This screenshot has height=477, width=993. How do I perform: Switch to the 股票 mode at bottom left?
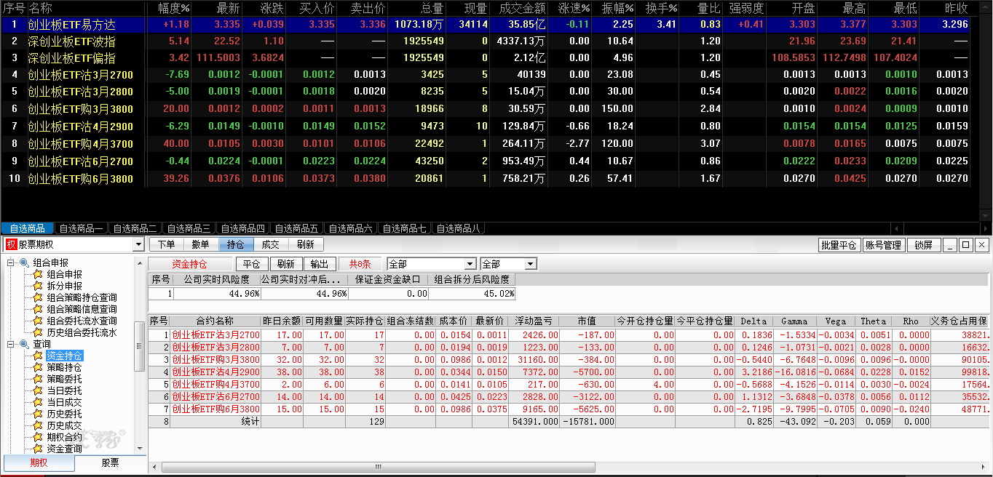[x=110, y=462]
